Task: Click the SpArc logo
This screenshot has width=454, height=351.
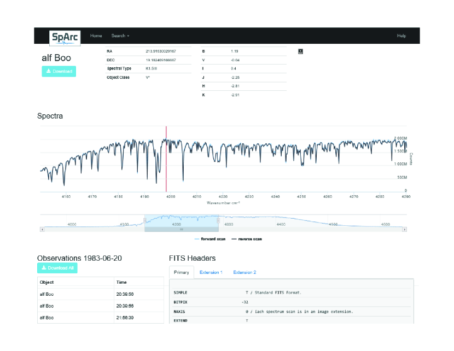Action: pyautogui.click(x=65, y=36)
